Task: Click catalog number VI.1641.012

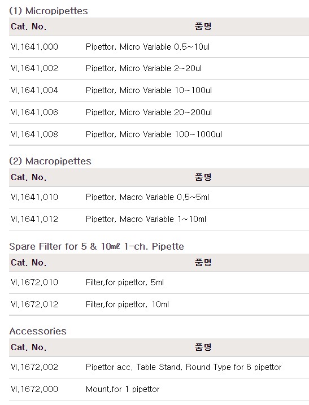Action: point(34,219)
